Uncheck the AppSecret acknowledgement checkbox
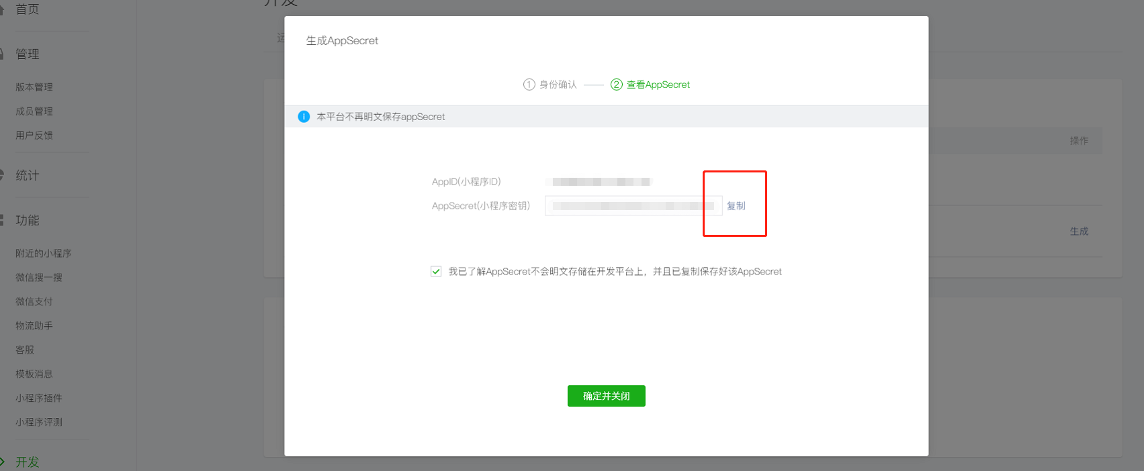The height and width of the screenshot is (471, 1144). pyautogui.click(x=436, y=272)
